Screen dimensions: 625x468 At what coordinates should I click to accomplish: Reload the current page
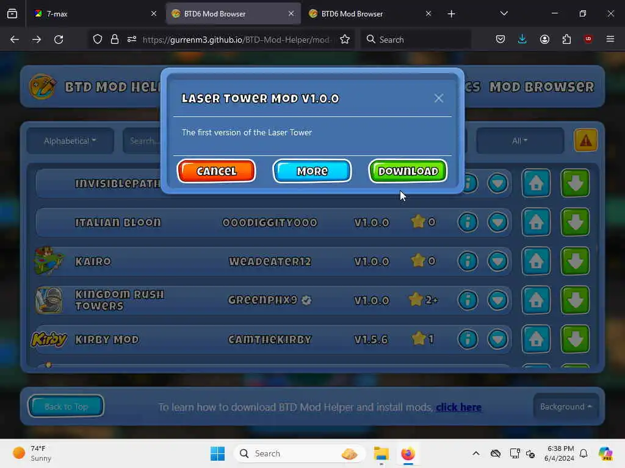coord(59,40)
